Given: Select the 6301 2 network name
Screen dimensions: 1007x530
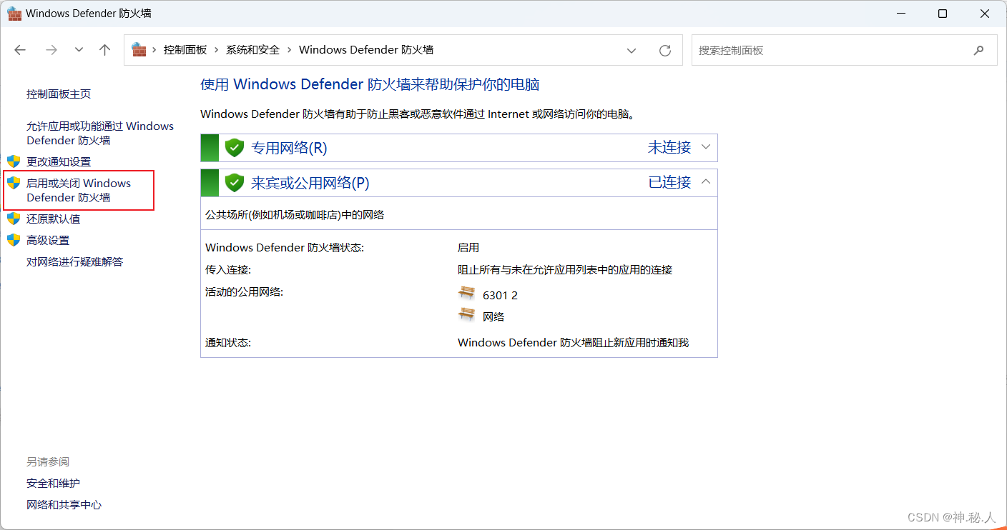Looking at the screenshot, I should tap(500, 296).
